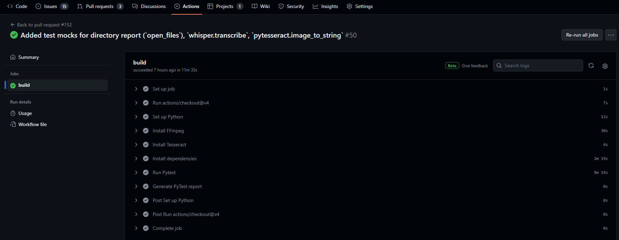
Task: Click the Issues count badge 15
Action: click(x=64, y=6)
